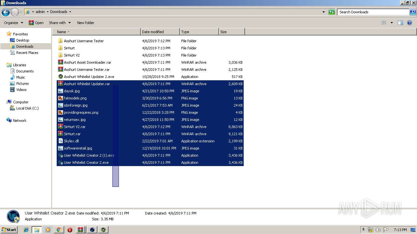Click the Back navigation arrow
Image resolution: width=417 pixels, height=234 pixels.
tap(6, 12)
